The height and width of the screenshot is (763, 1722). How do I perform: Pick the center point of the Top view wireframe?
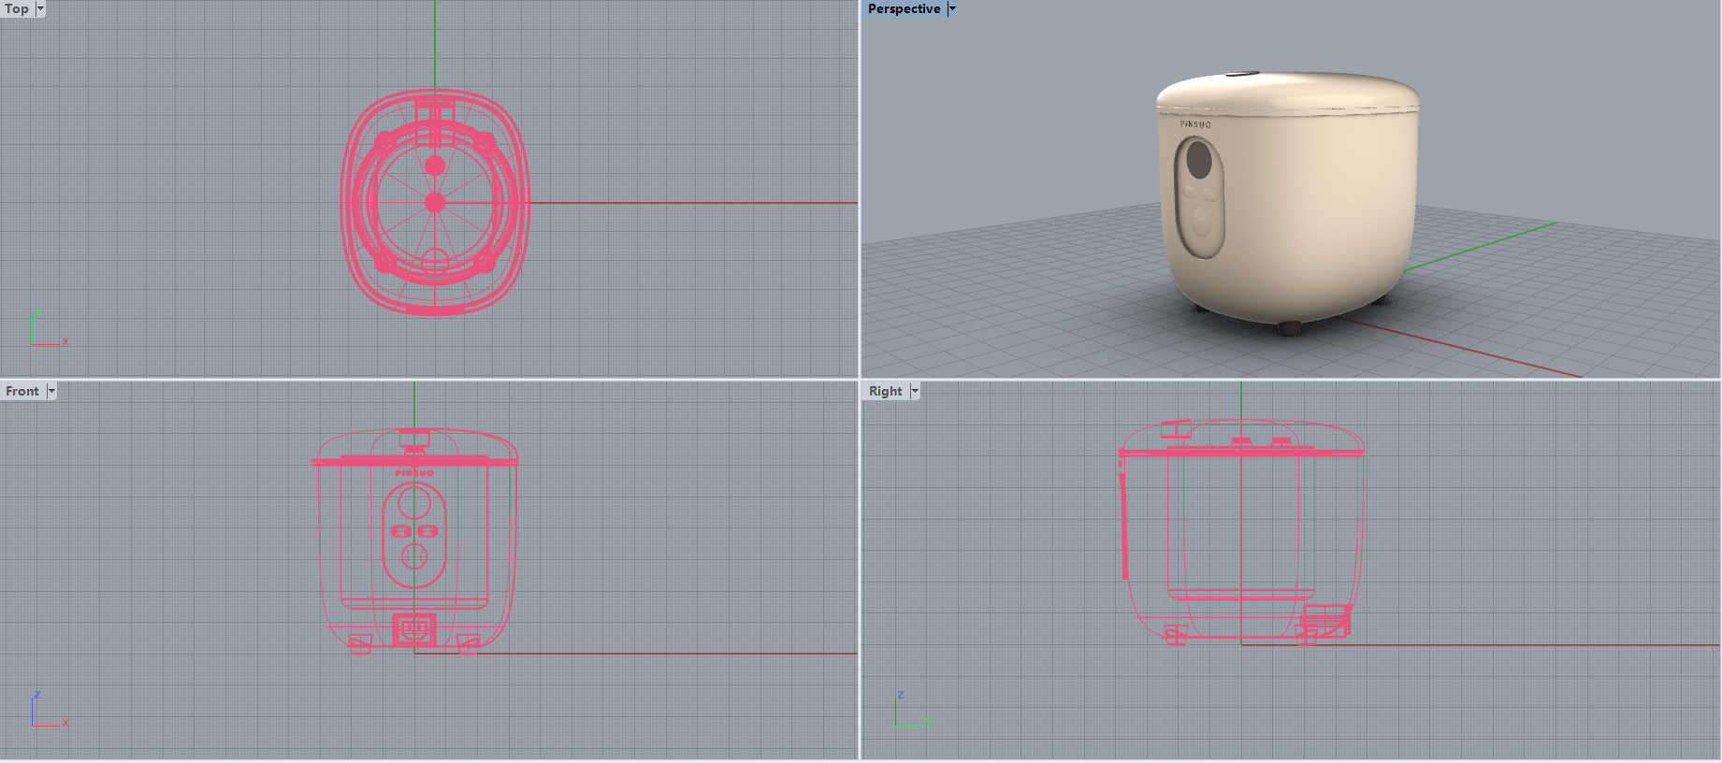[x=435, y=202]
